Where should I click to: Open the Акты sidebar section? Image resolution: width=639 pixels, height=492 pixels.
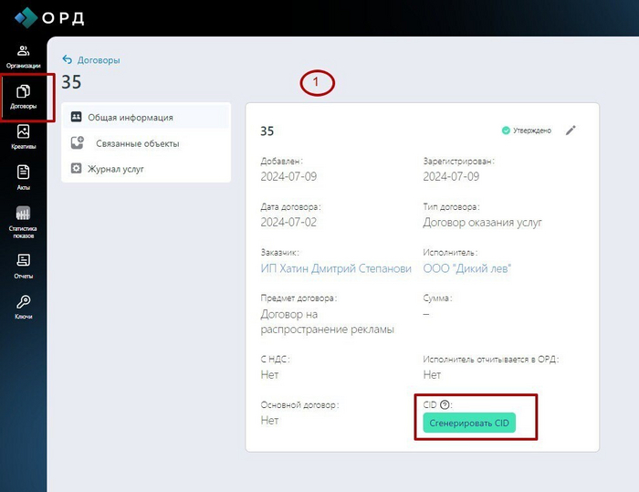click(x=23, y=178)
